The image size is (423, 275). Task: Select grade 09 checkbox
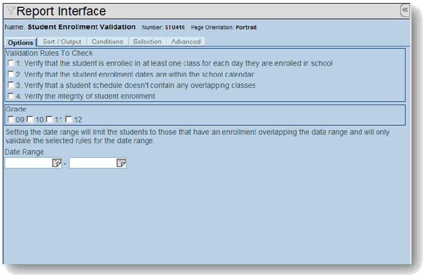point(10,119)
